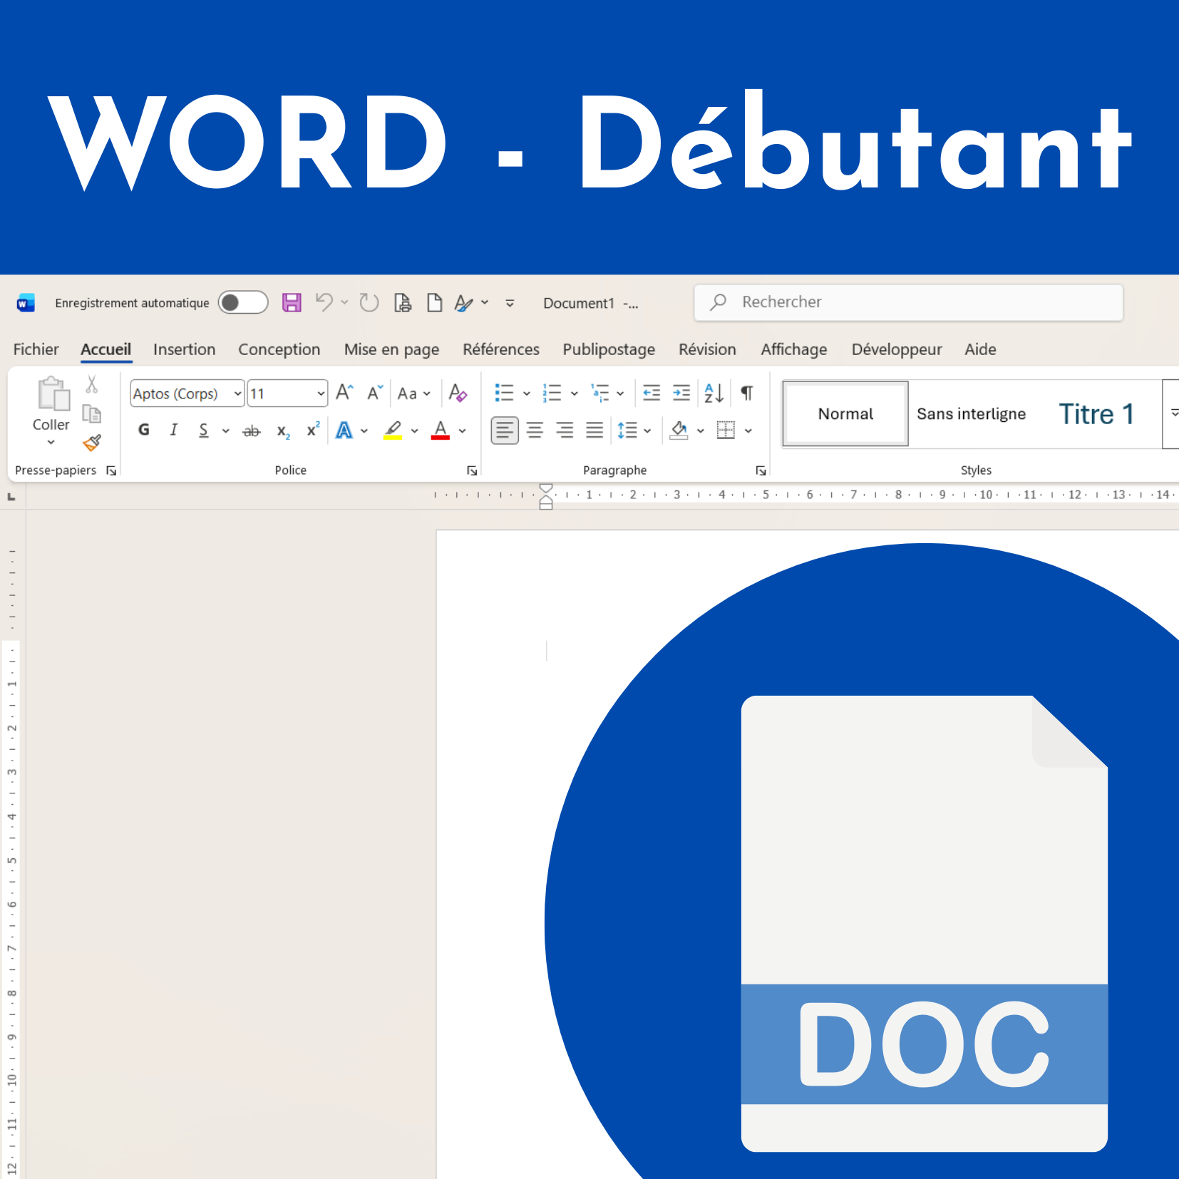Decrease paragraph indent
Screen dimensions: 1179x1179
tap(652, 393)
